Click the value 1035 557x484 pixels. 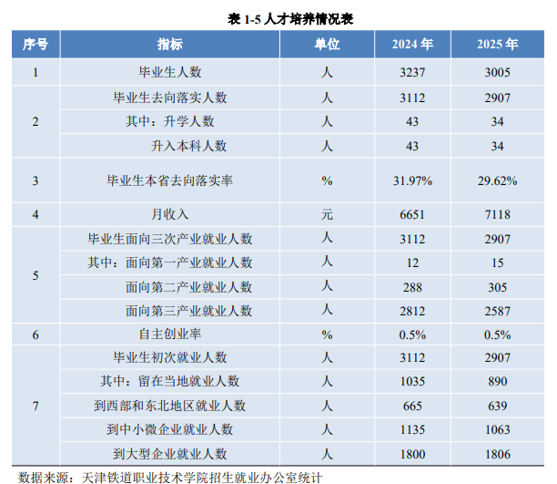click(412, 382)
